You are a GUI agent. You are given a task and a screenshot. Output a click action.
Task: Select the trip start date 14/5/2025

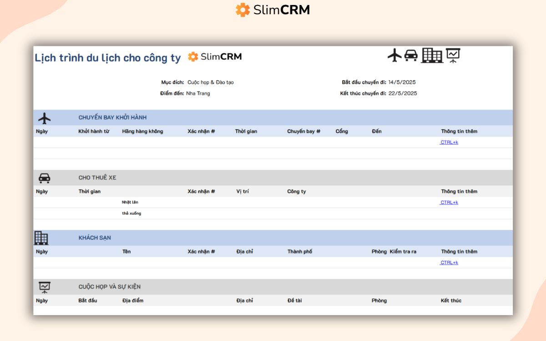click(x=402, y=82)
